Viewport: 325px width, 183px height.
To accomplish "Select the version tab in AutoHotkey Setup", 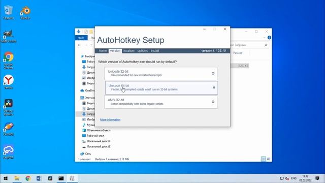I will (x=115, y=51).
